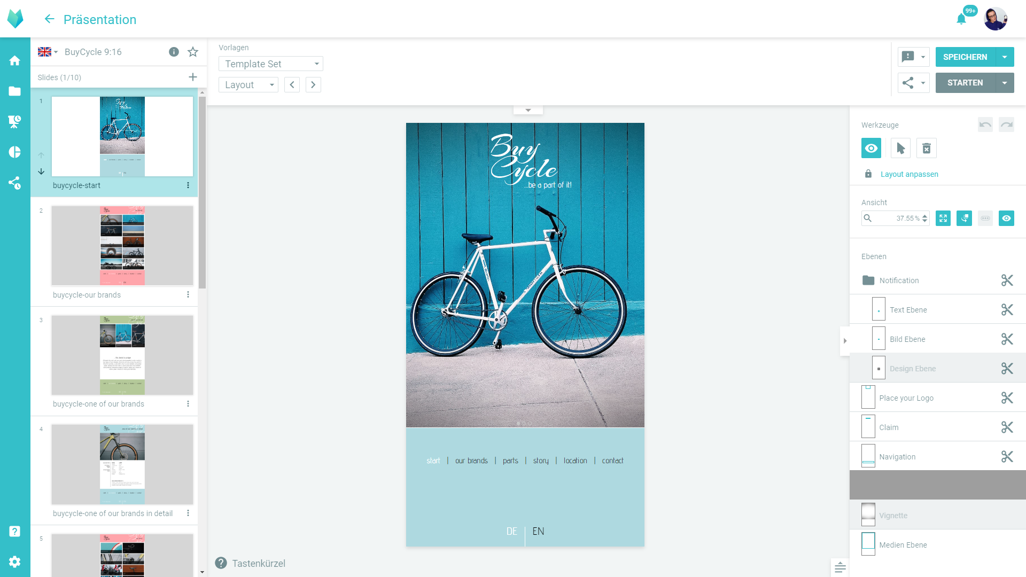This screenshot has width=1026, height=577.
Task: Open options for buycycle-one of our brands
Action: 188,404
